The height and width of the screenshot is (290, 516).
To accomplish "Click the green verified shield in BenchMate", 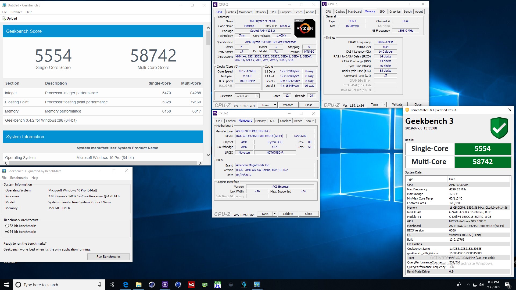I will pos(499,128).
